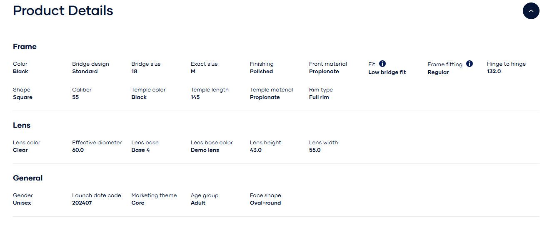This screenshot has width=557, height=225.
Task: Open the Fit info tooltip icon
Action: [x=382, y=64]
